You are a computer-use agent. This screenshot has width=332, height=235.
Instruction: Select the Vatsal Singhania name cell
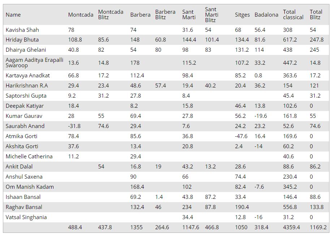point(26,217)
